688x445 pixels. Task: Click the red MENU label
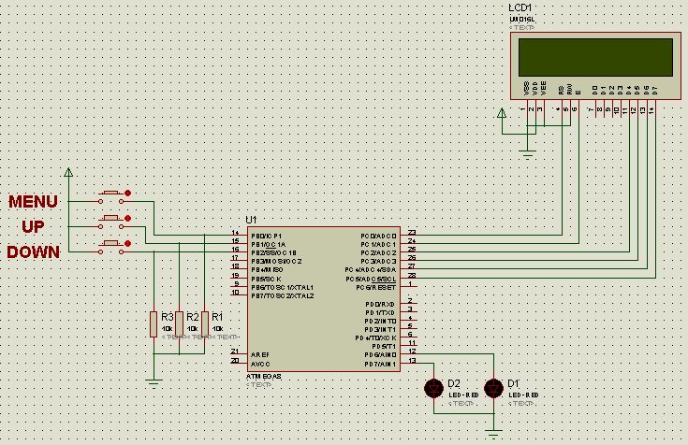click(33, 202)
